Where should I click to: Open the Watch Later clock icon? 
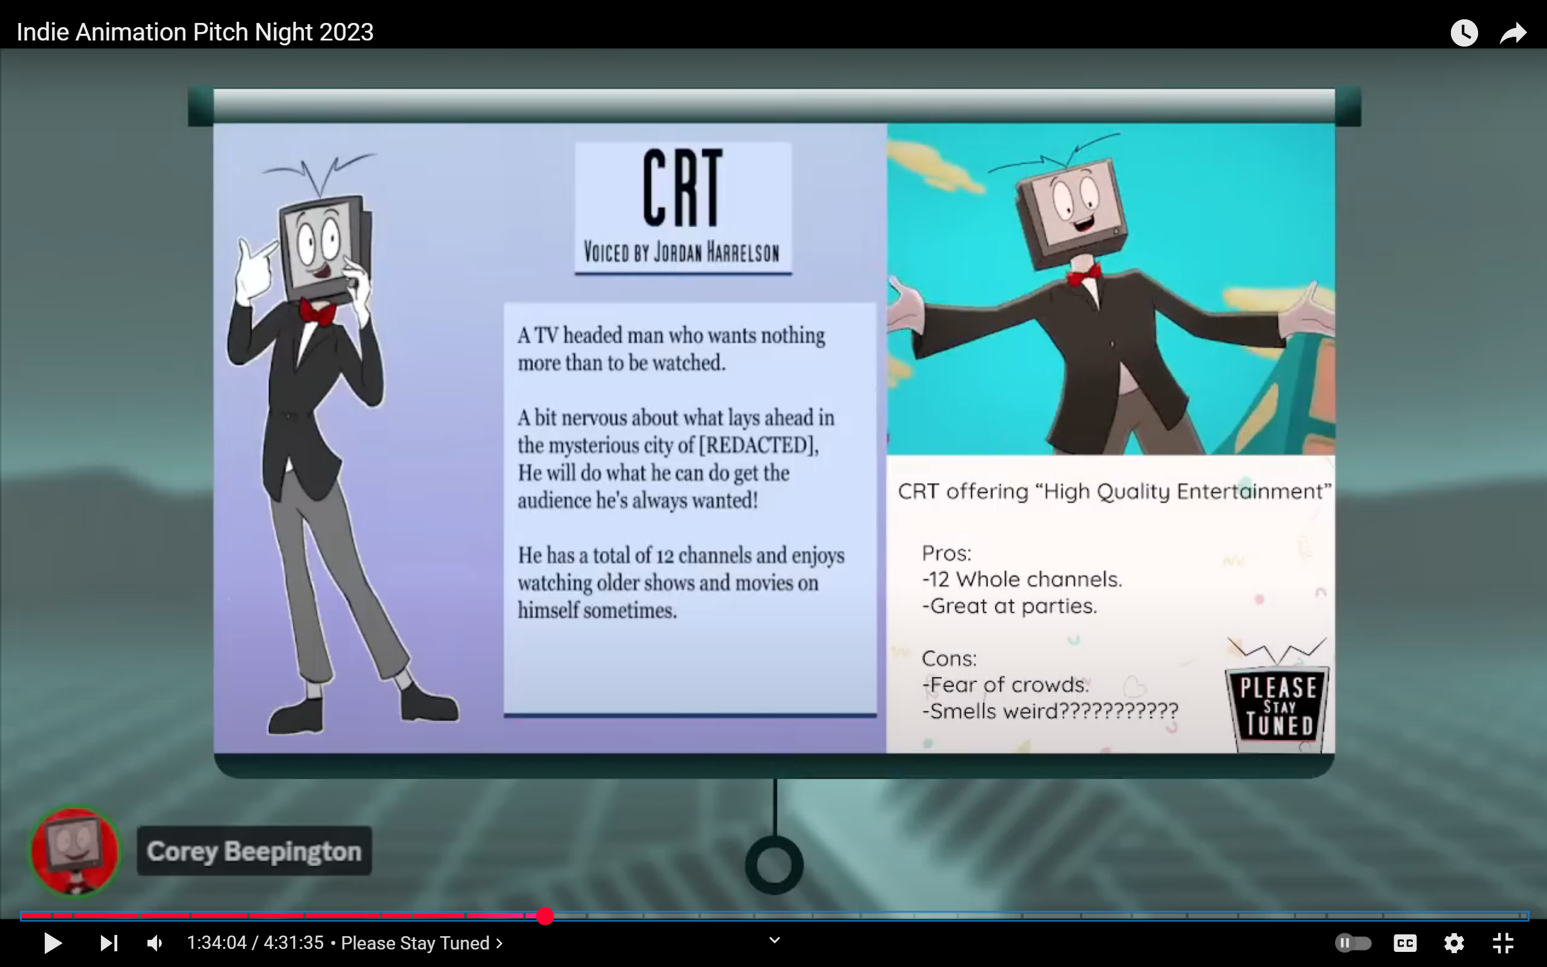(x=1464, y=32)
